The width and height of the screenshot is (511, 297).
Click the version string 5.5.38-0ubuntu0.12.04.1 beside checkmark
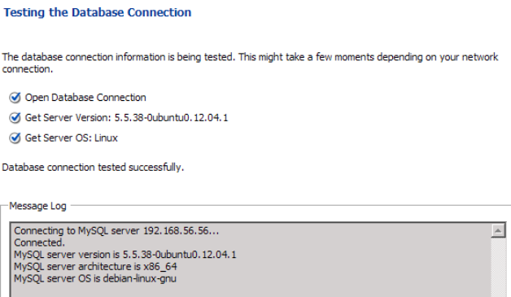point(171,118)
